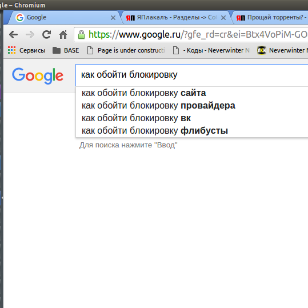The image size is (308, 308).
Task: Close the Google tab
Action: [x=113, y=18]
